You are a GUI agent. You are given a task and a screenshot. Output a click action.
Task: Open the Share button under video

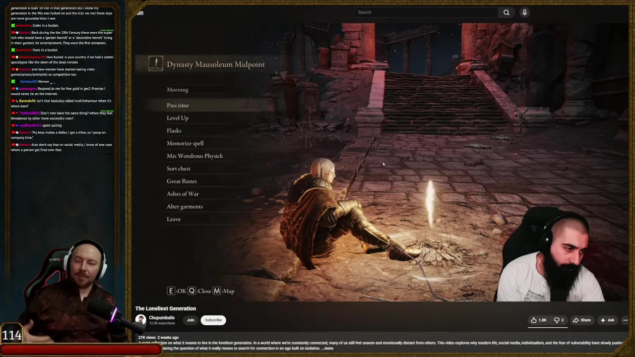point(582,320)
